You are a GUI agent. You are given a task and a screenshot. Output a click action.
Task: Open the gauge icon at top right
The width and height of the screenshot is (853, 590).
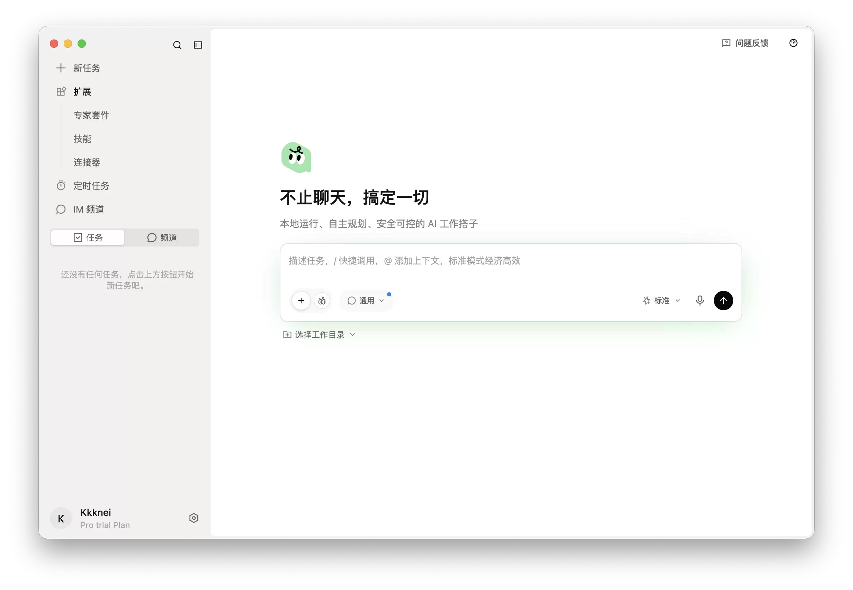pos(793,43)
